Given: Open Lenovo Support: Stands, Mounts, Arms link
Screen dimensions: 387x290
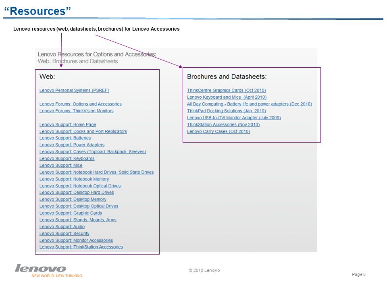Looking at the screenshot, I should coord(78,220).
